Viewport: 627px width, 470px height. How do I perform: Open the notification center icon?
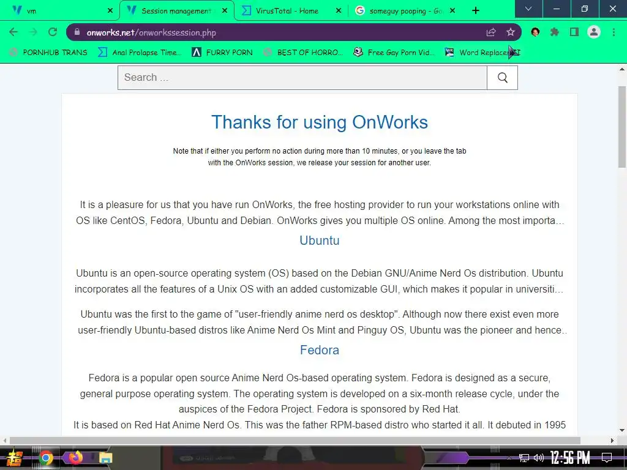pos(607,458)
